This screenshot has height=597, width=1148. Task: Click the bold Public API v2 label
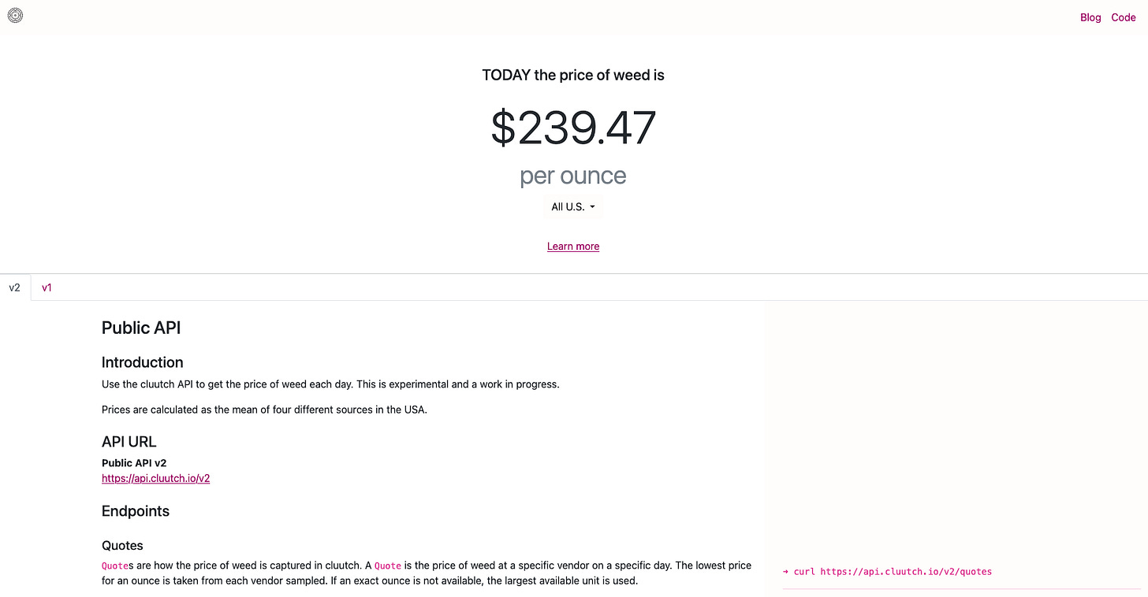(134, 463)
